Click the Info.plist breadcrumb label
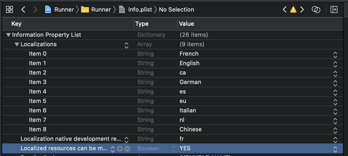This screenshot has width=348, height=156. point(140,9)
